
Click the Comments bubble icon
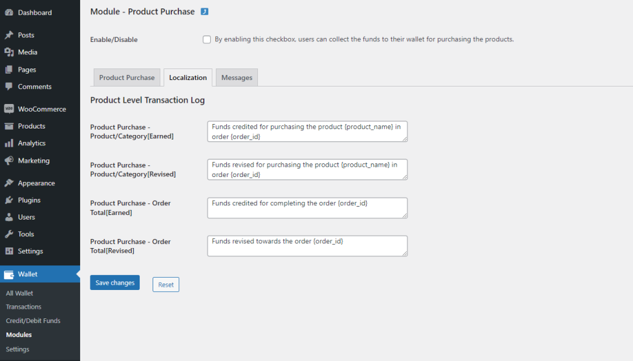point(9,87)
